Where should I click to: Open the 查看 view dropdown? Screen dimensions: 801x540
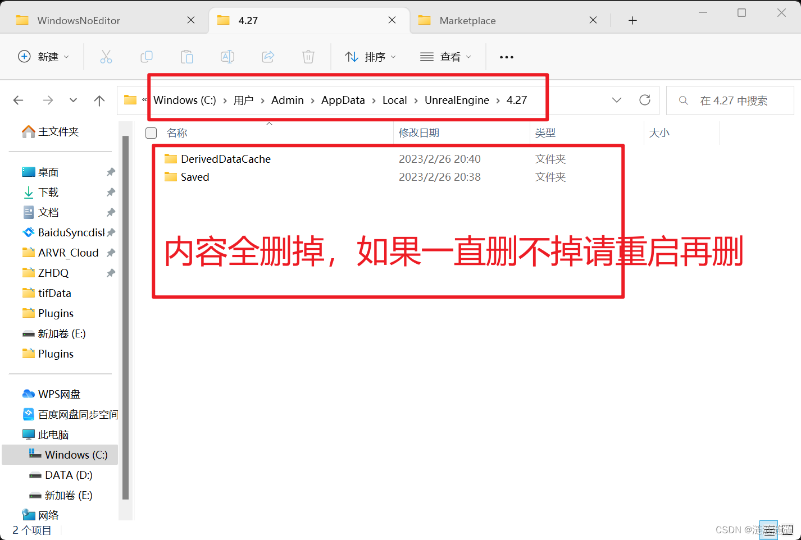coord(445,57)
